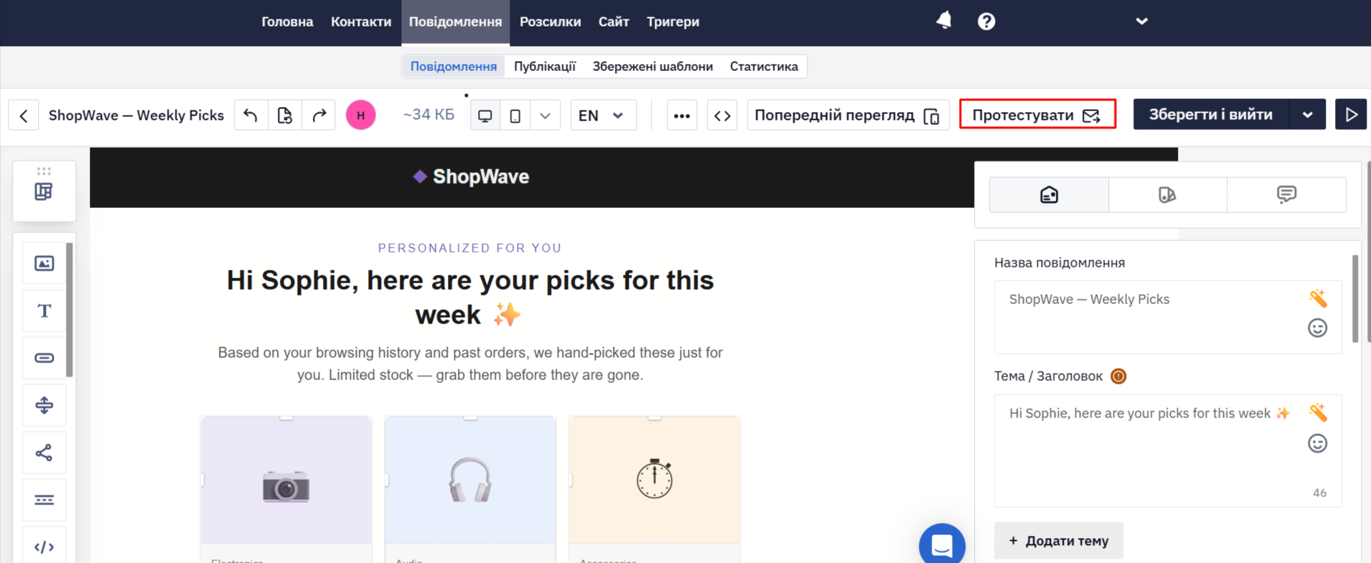The image size is (1371, 563).
Task: Open the appearance styles panel tab
Action: (1167, 194)
